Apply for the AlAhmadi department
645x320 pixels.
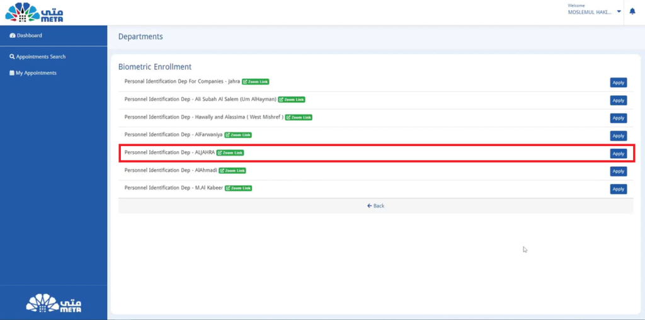(618, 171)
